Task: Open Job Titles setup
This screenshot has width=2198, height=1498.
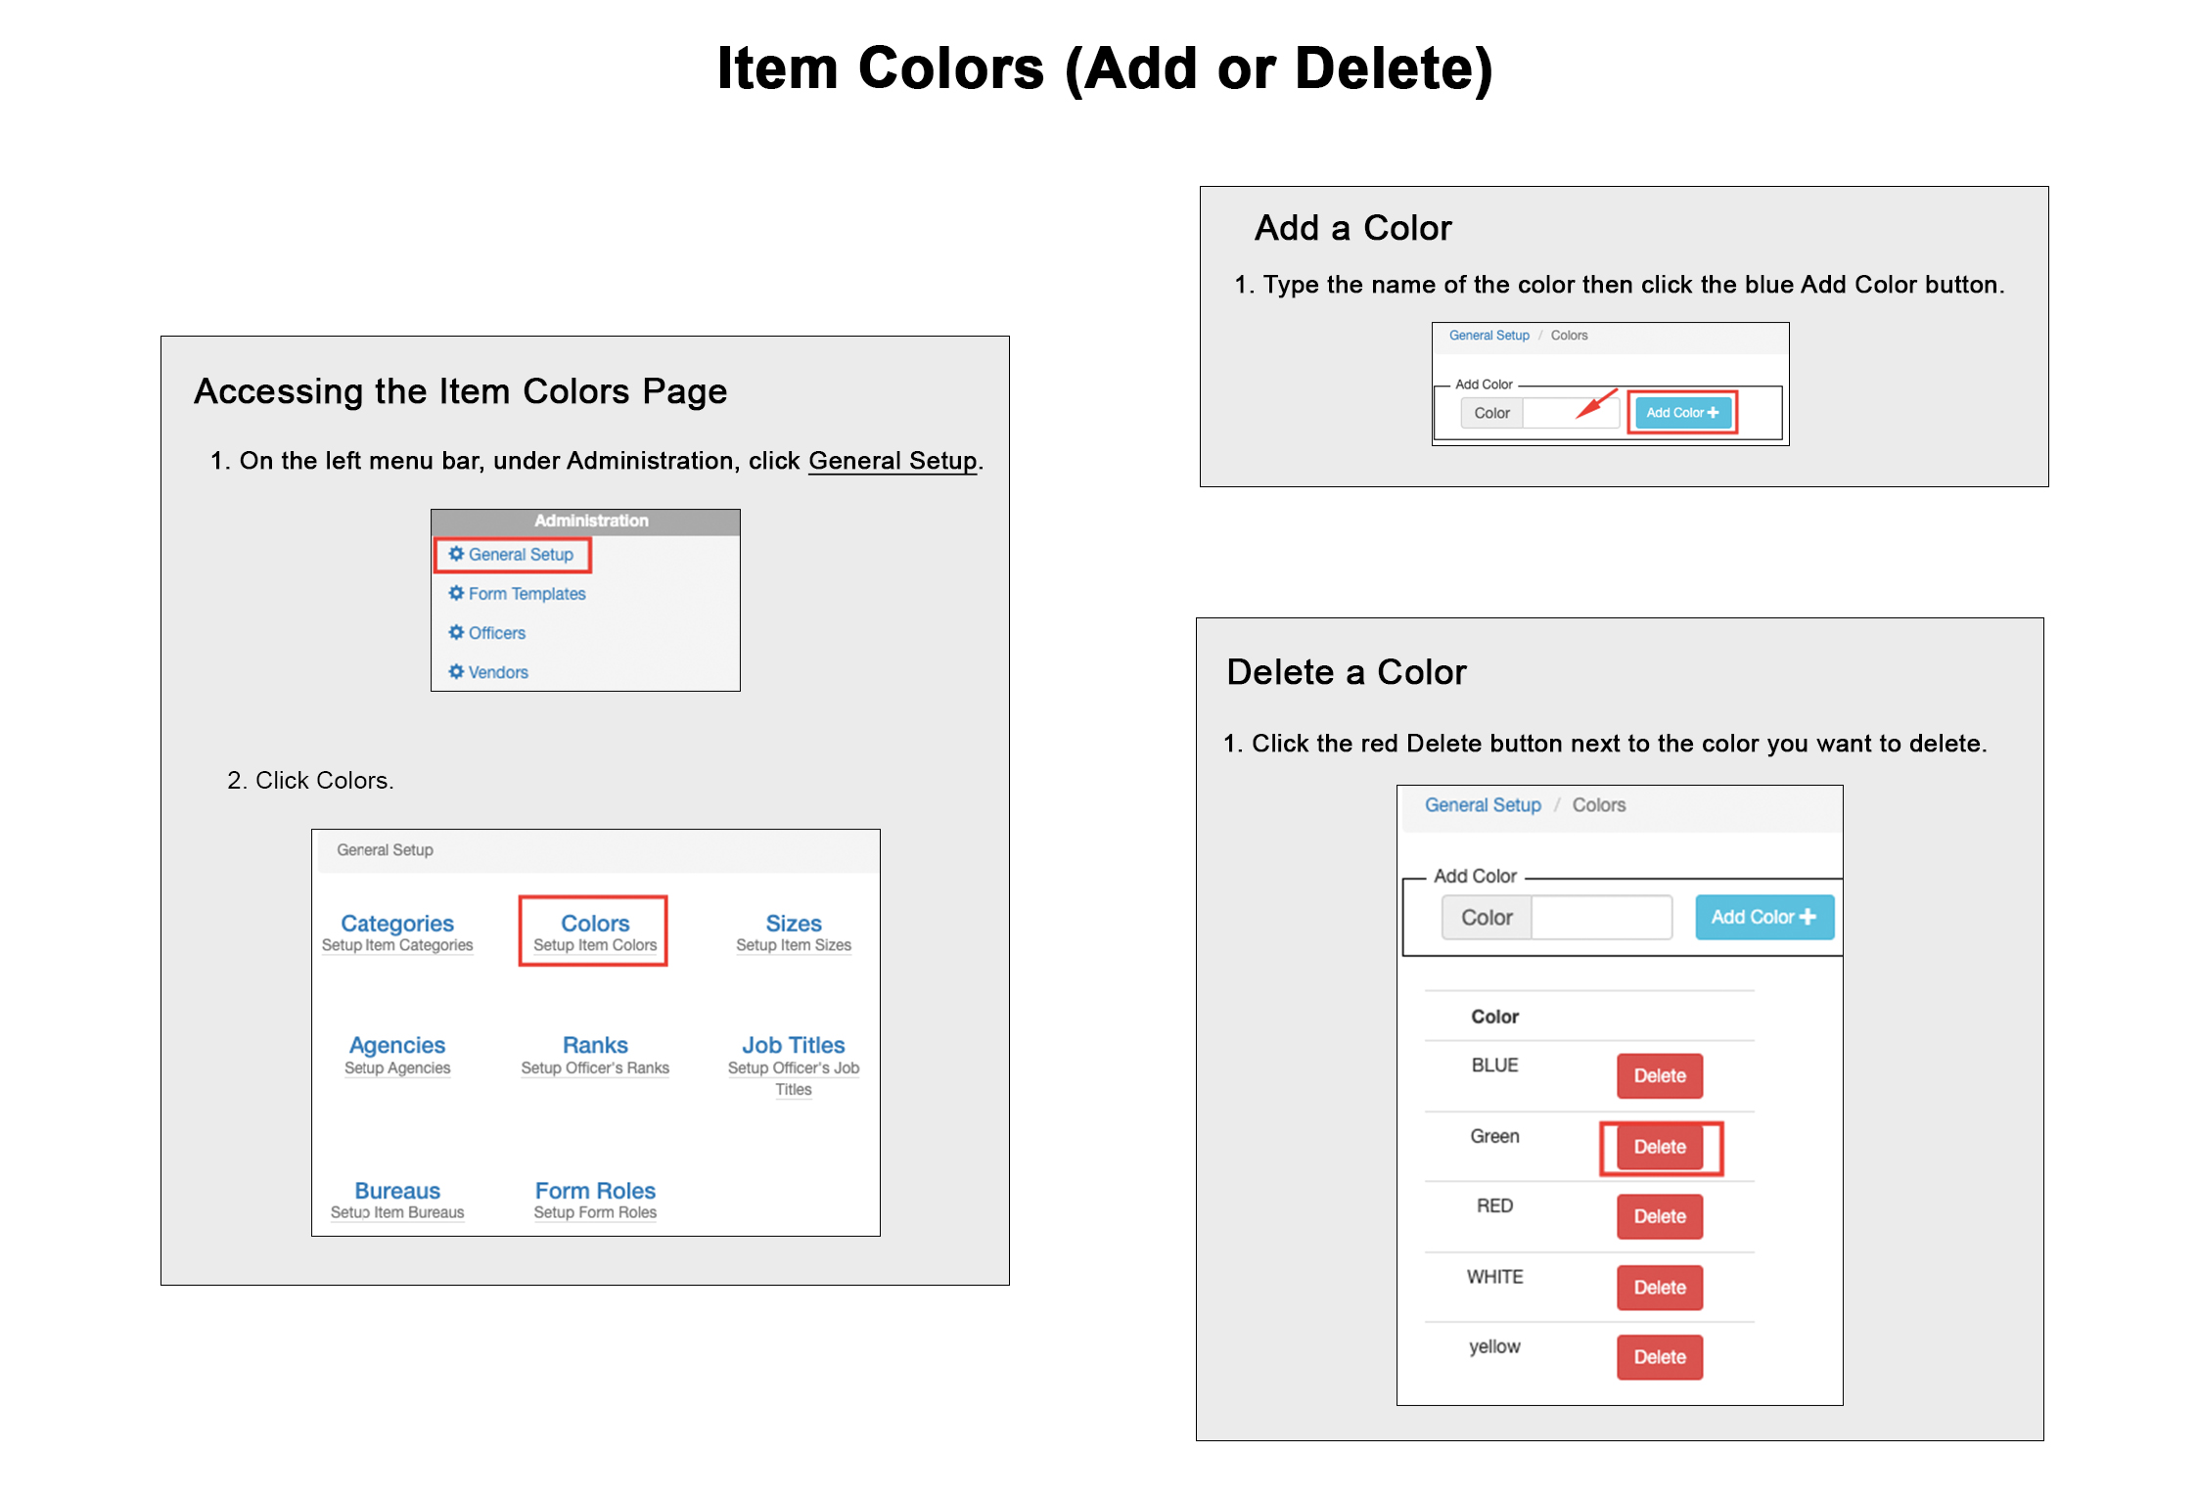Action: click(x=793, y=1045)
